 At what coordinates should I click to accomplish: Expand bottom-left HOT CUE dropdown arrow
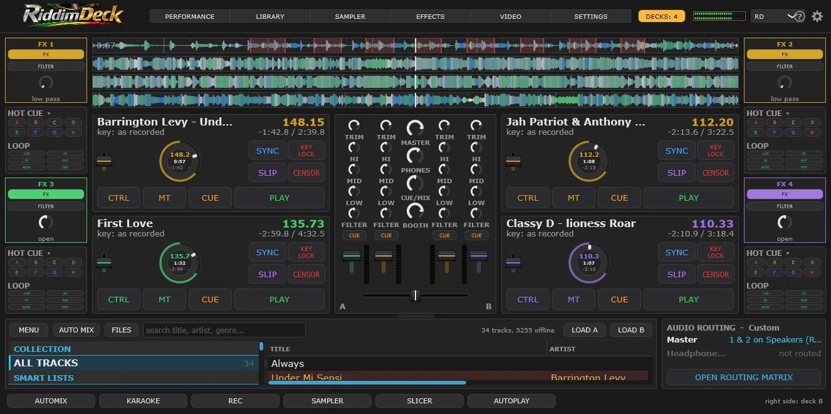click(49, 254)
